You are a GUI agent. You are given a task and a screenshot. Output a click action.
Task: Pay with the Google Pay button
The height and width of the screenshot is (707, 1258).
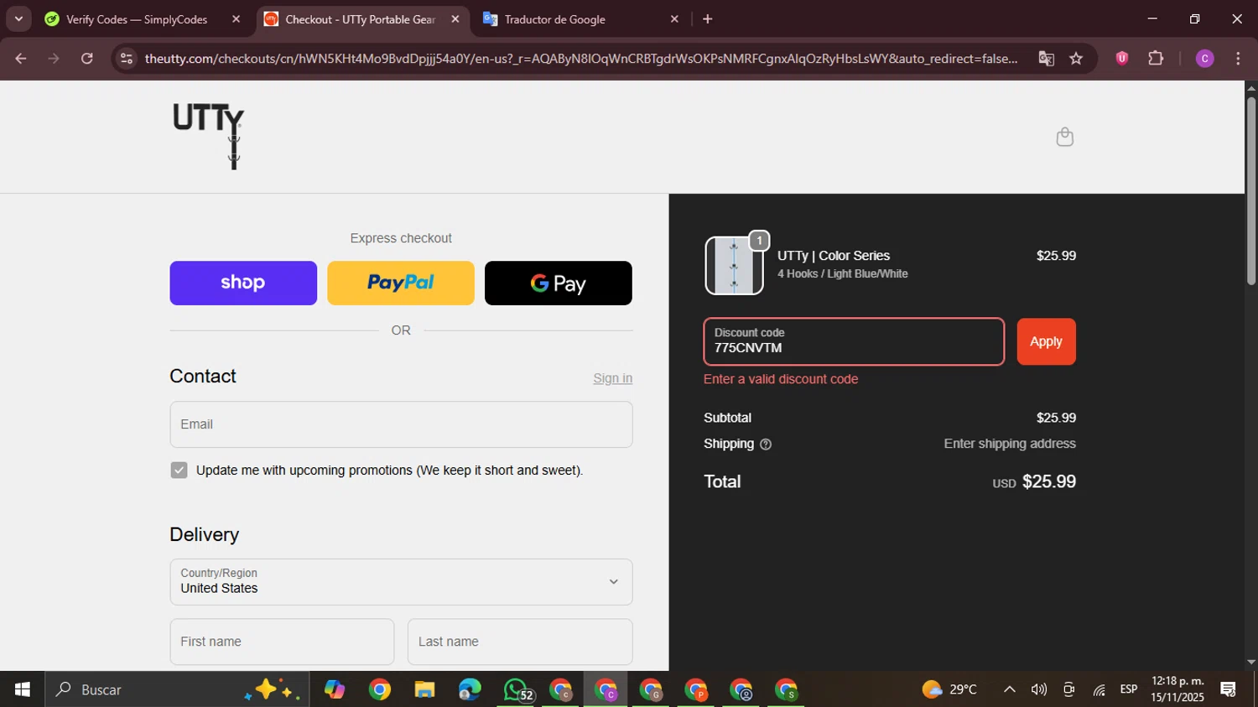tap(559, 283)
